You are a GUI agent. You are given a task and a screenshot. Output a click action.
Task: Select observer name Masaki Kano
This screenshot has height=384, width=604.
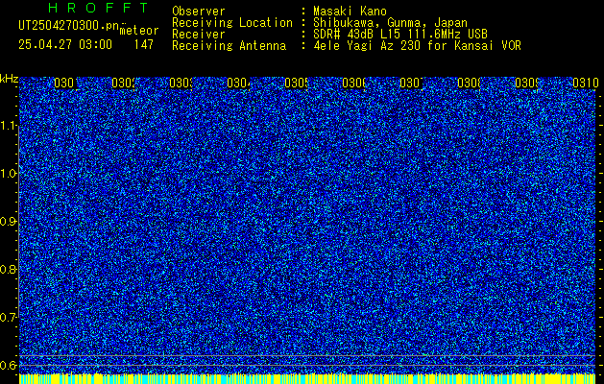coord(350,12)
